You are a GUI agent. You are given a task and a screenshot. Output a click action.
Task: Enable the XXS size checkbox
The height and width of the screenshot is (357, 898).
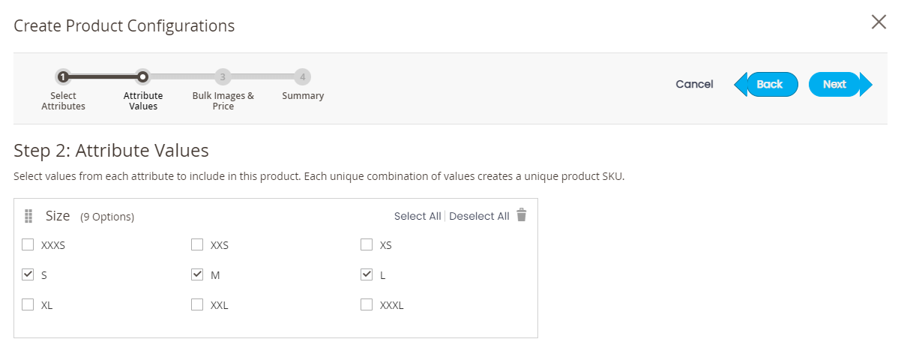197,245
